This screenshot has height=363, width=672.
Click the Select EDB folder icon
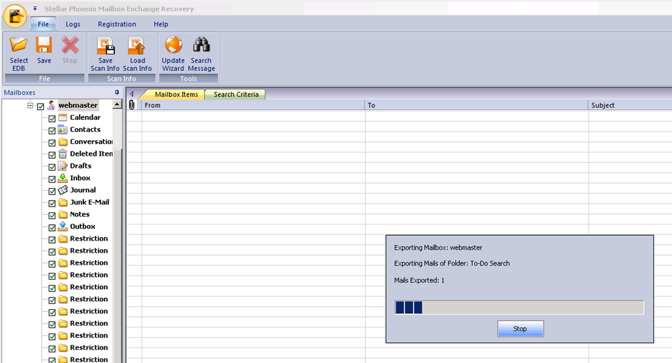click(19, 44)
